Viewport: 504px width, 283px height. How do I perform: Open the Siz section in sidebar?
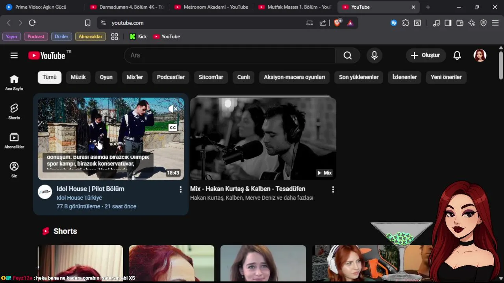coord(14,170)
